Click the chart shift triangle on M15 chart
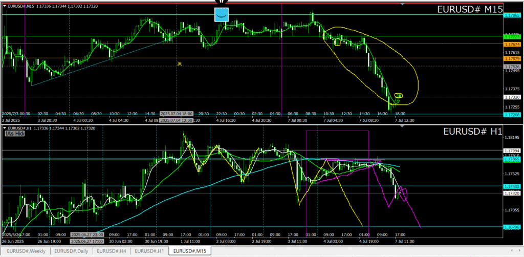524x257 pixels. pyautogui.click(x=402, y=4)
